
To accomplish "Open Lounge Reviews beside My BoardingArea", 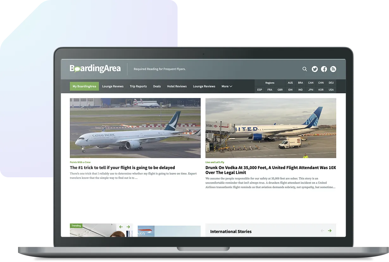I will 113,86.
